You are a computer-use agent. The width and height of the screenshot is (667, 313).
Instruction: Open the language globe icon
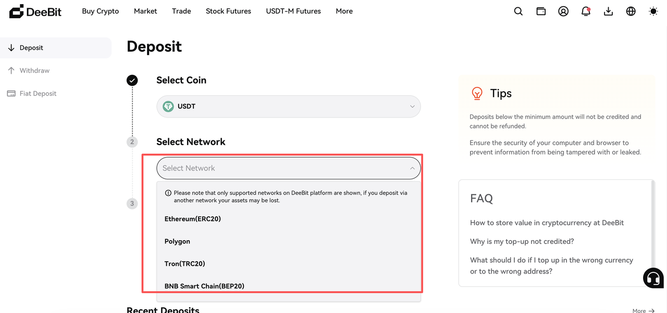pos(631,11)
